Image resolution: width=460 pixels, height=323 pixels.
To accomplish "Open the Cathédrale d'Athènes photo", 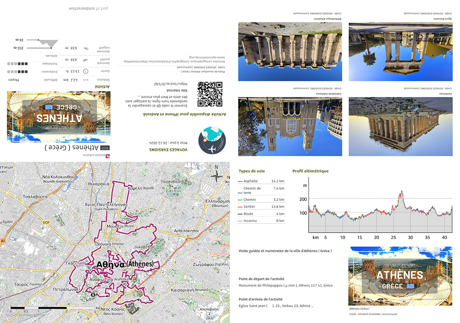I will click(290, 126).
